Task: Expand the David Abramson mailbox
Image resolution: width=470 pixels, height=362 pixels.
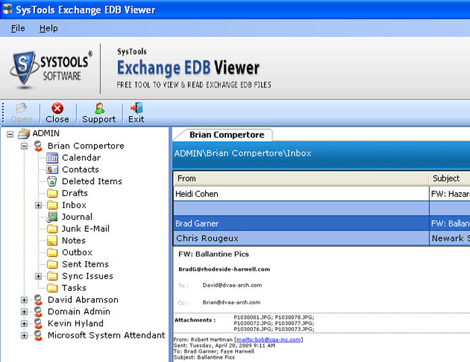Action: click(x=24, y=300)
